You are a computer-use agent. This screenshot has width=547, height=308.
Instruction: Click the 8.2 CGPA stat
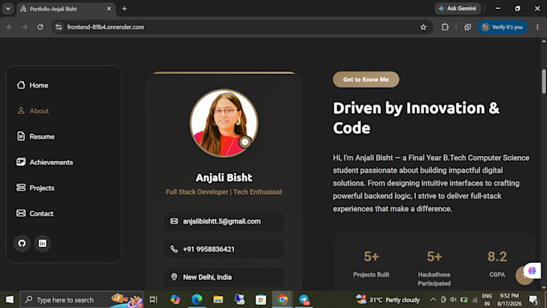tap(497, 264)
